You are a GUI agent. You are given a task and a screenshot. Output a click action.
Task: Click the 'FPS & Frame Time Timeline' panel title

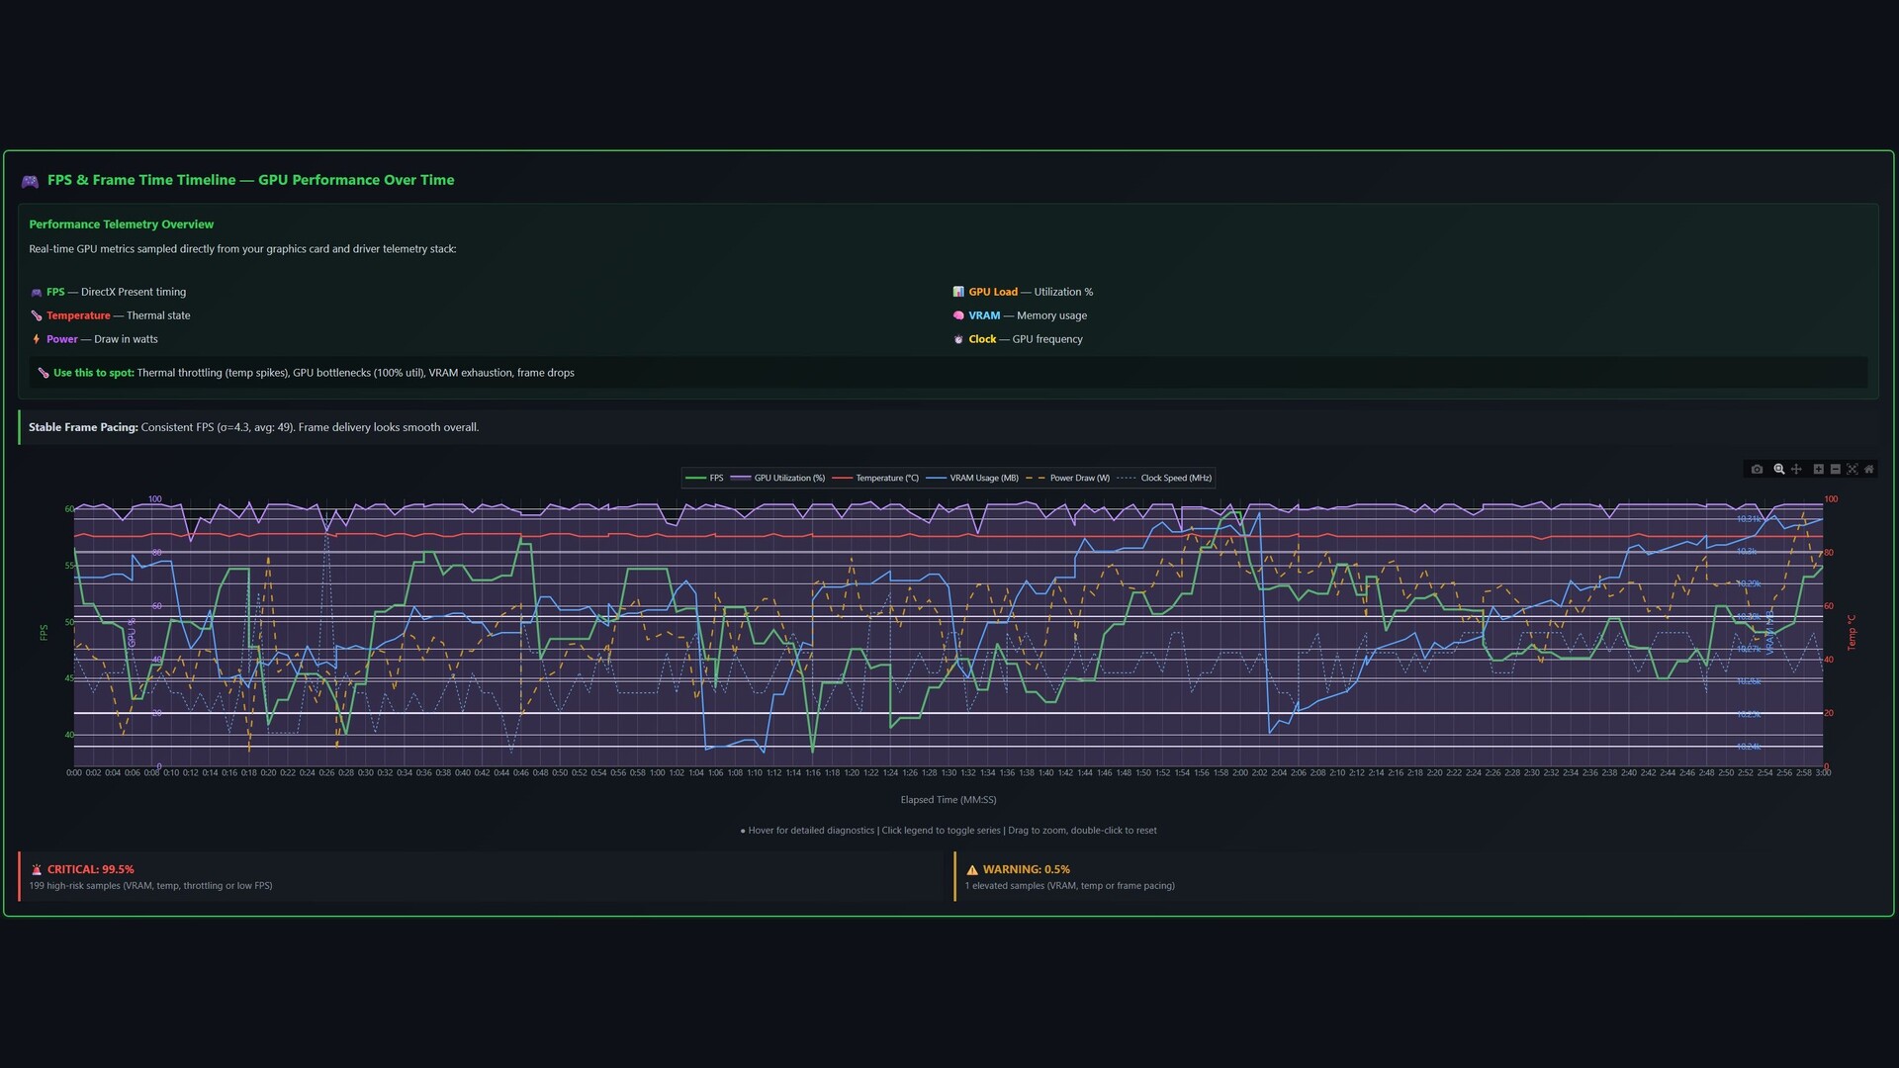click(x=250, y=180)
